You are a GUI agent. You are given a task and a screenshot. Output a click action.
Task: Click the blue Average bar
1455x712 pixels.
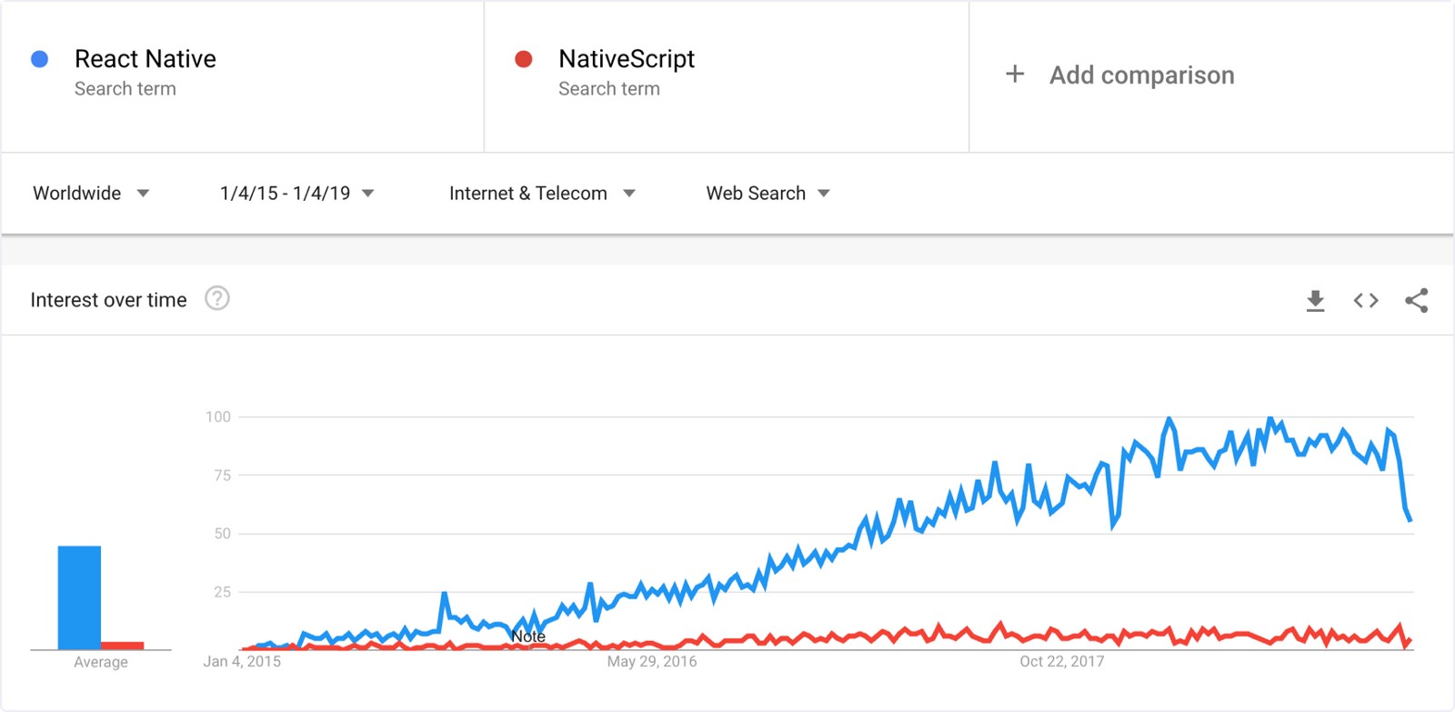click(79, 597)
